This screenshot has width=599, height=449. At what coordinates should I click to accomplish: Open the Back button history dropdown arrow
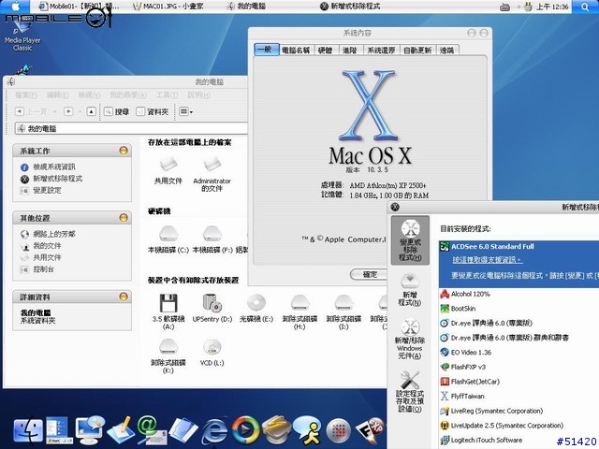coord(55,112)
